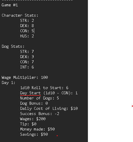This screenshot has width=133, height=142.
Task: Click the Savings: $90 line
Action: pyautogui.click(x=34, y=135)
